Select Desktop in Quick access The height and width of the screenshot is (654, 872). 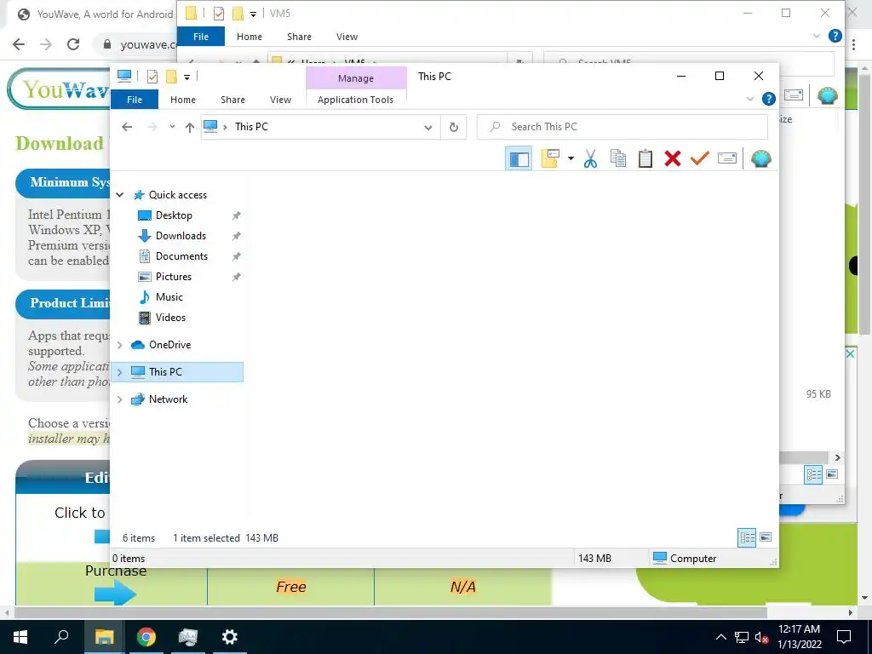click(x=174, y=215)
